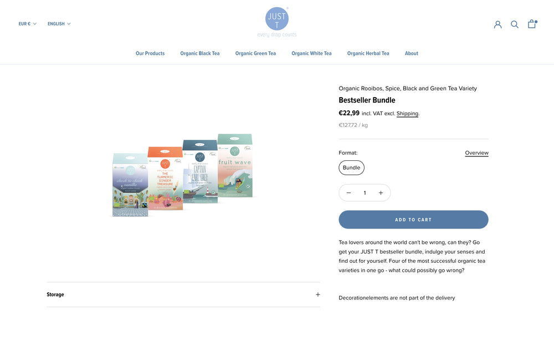Open Our Products menu
Screen dimensions: 554x356
(x=150, y=53)
